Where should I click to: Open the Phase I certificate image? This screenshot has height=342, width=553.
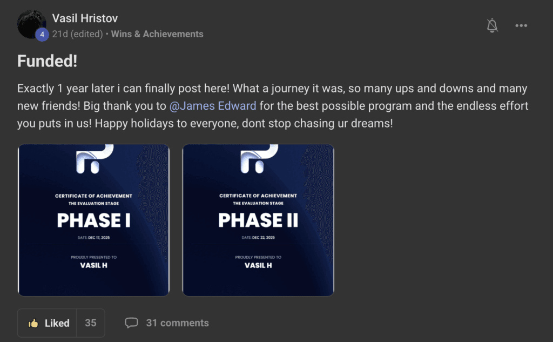pos(93,220)
